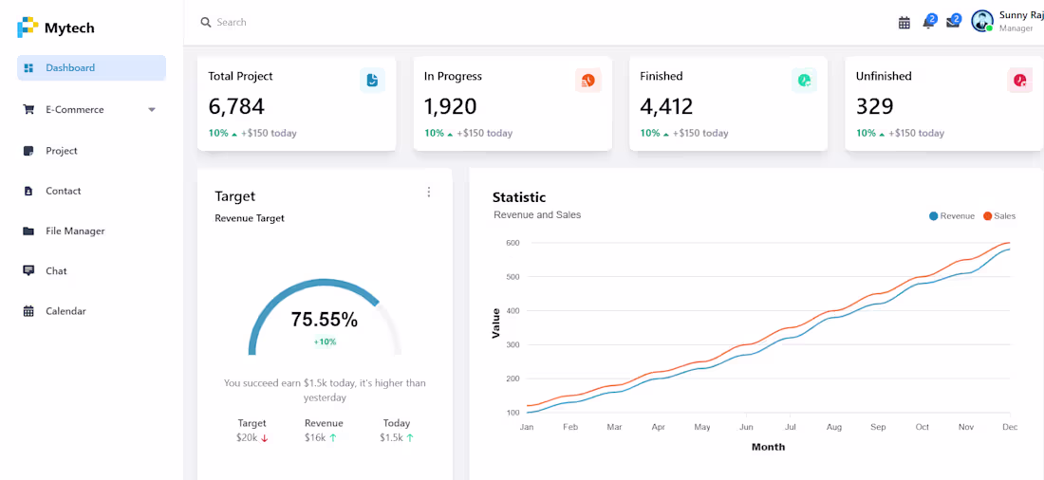Click the Total Project card title

(240, 77)
